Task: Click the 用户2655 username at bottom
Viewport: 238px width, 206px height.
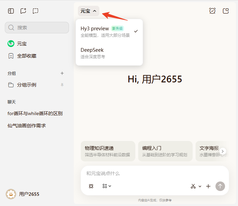Action: coord(29,194)
